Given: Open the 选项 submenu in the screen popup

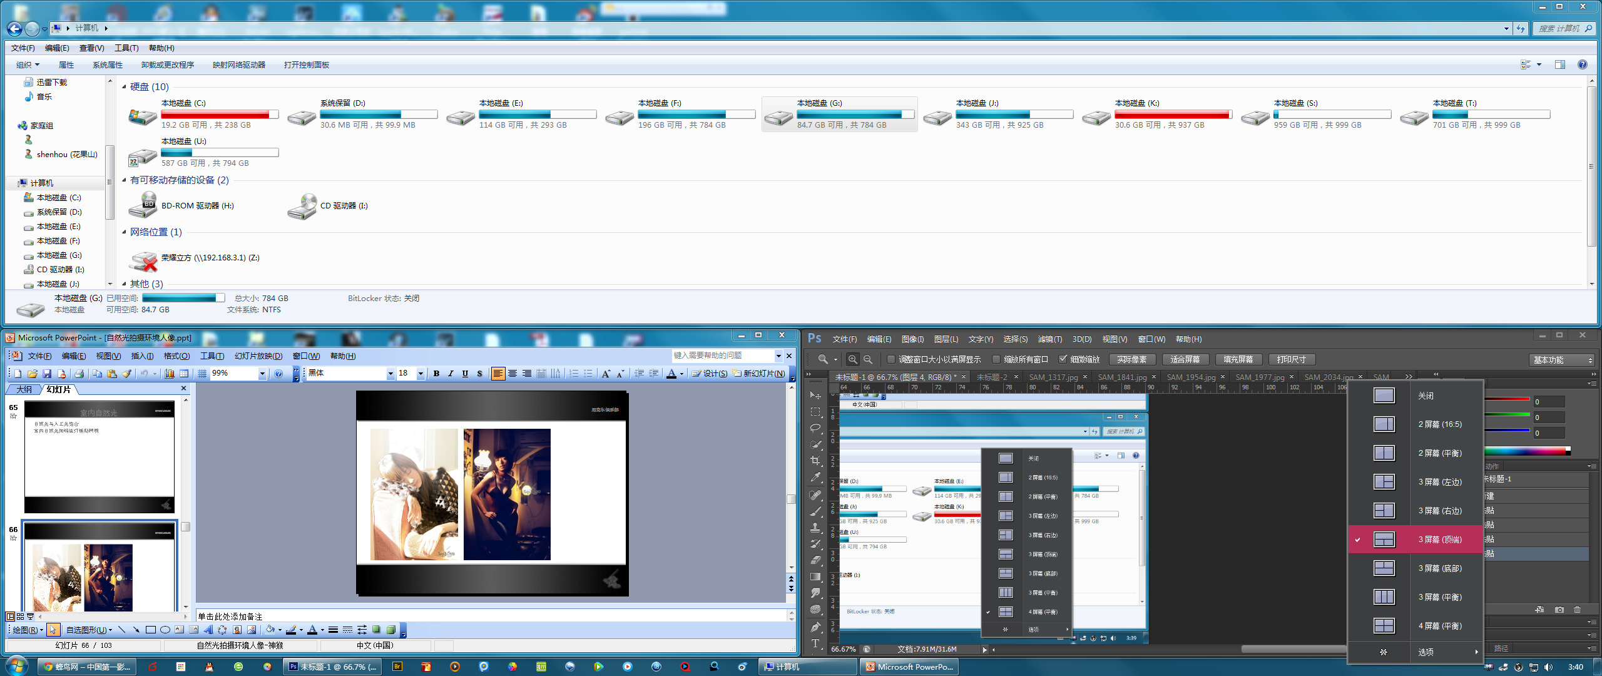Looking at the screenshot, I should pyautogui.click(x=1416, y=652).
